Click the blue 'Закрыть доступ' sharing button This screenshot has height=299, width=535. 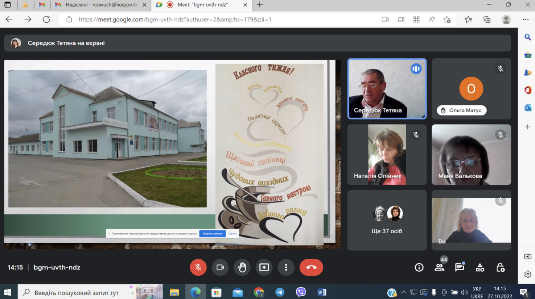212,234
